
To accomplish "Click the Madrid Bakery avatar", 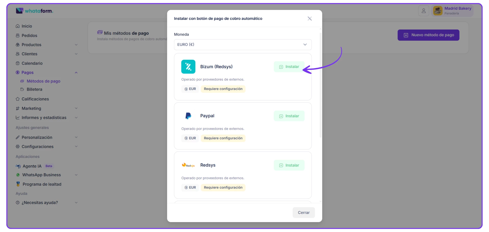I will [438, 11].
